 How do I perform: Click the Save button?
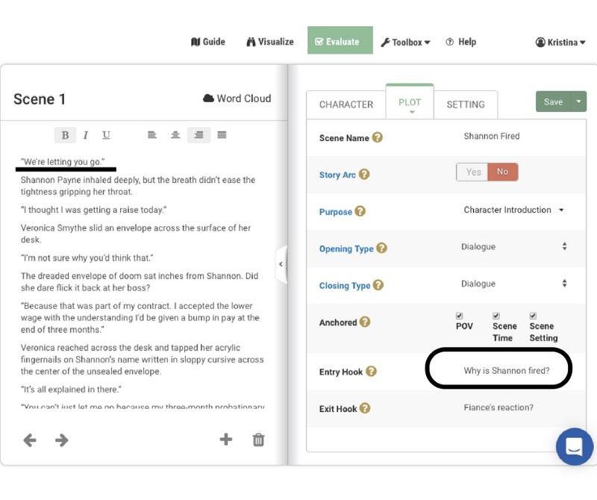coord(553,102)
